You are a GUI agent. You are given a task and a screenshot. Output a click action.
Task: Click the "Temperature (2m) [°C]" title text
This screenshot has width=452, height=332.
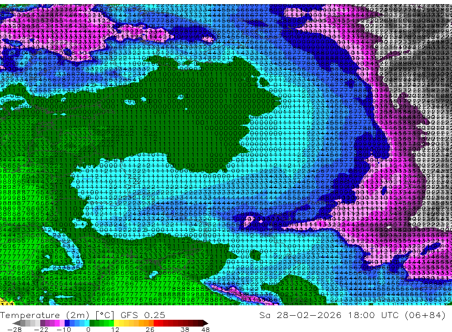(57, 315)
